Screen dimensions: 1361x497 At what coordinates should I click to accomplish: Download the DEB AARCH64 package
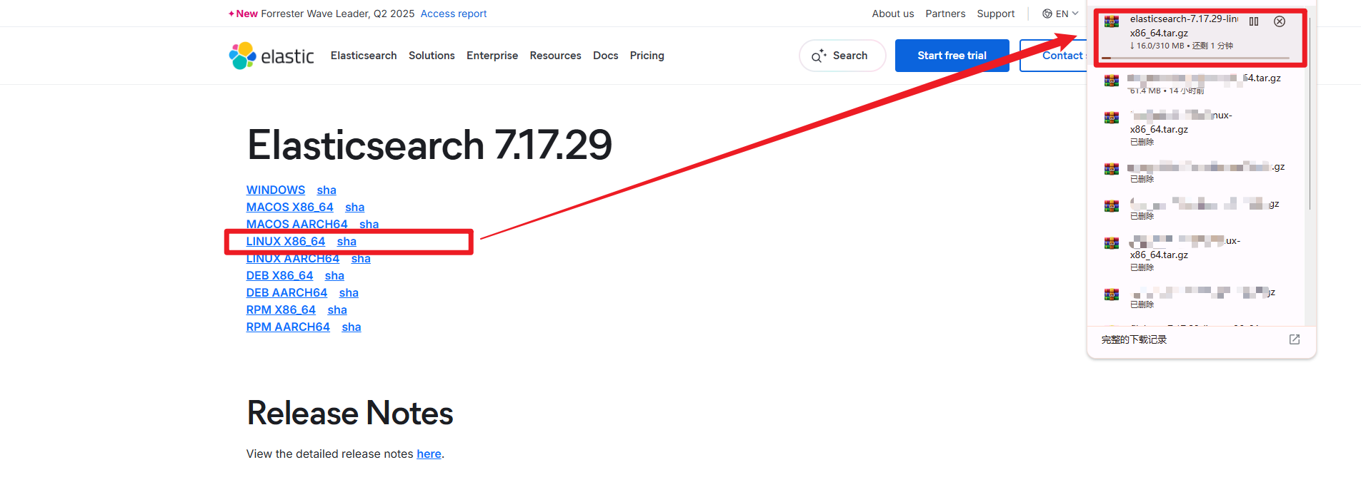click(x=286, y=292)
